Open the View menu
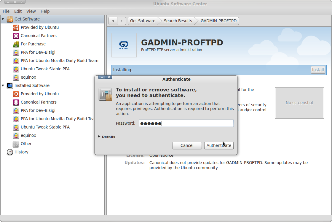The height and width of the screenshot is (222, 332). click(31, 11)
